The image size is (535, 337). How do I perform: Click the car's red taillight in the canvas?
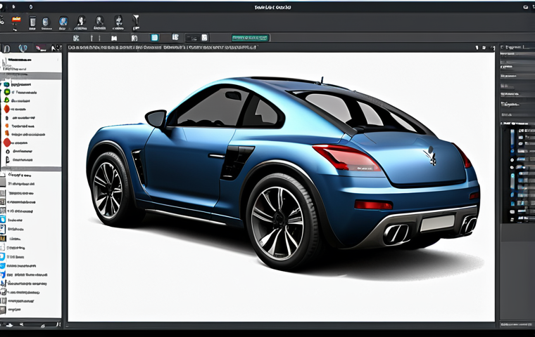[346, 157]
